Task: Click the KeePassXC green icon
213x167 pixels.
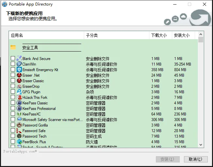Action: 19,114
